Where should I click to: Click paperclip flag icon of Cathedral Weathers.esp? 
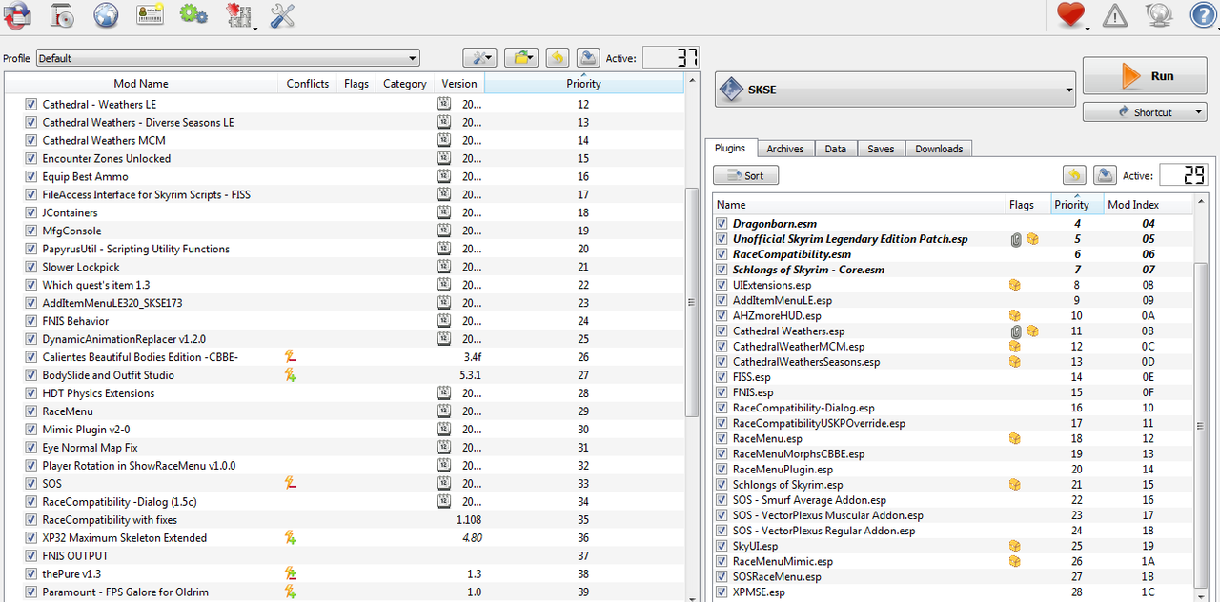(1016, 331)
